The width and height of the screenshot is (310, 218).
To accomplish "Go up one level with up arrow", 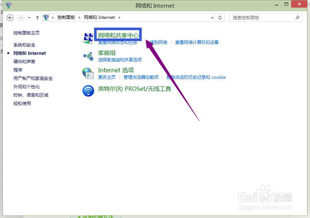I will point(37,18).
